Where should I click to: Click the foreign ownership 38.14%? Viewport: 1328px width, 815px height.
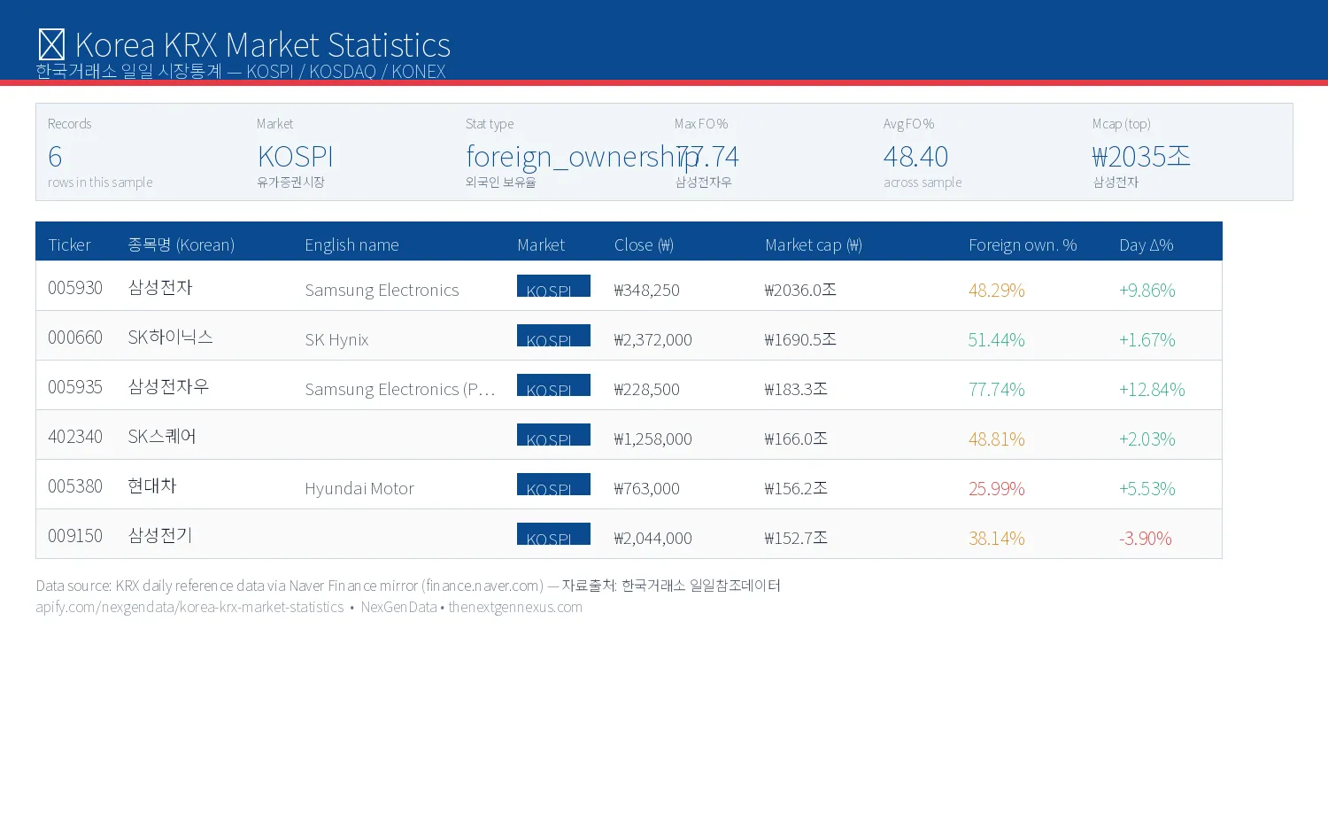997,539
